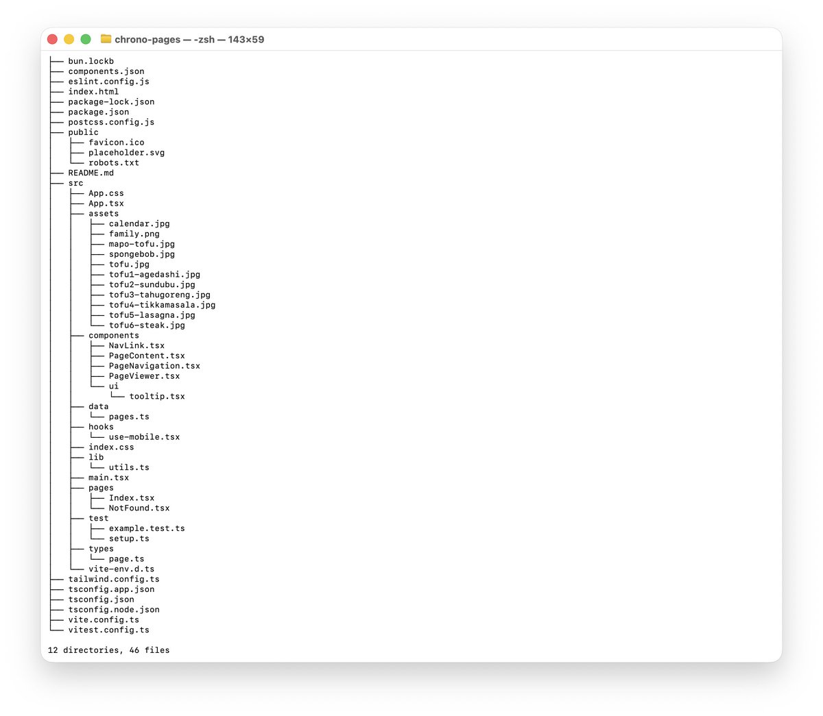Select index.html in the listing
823x716 pixels.
point(93,92)
